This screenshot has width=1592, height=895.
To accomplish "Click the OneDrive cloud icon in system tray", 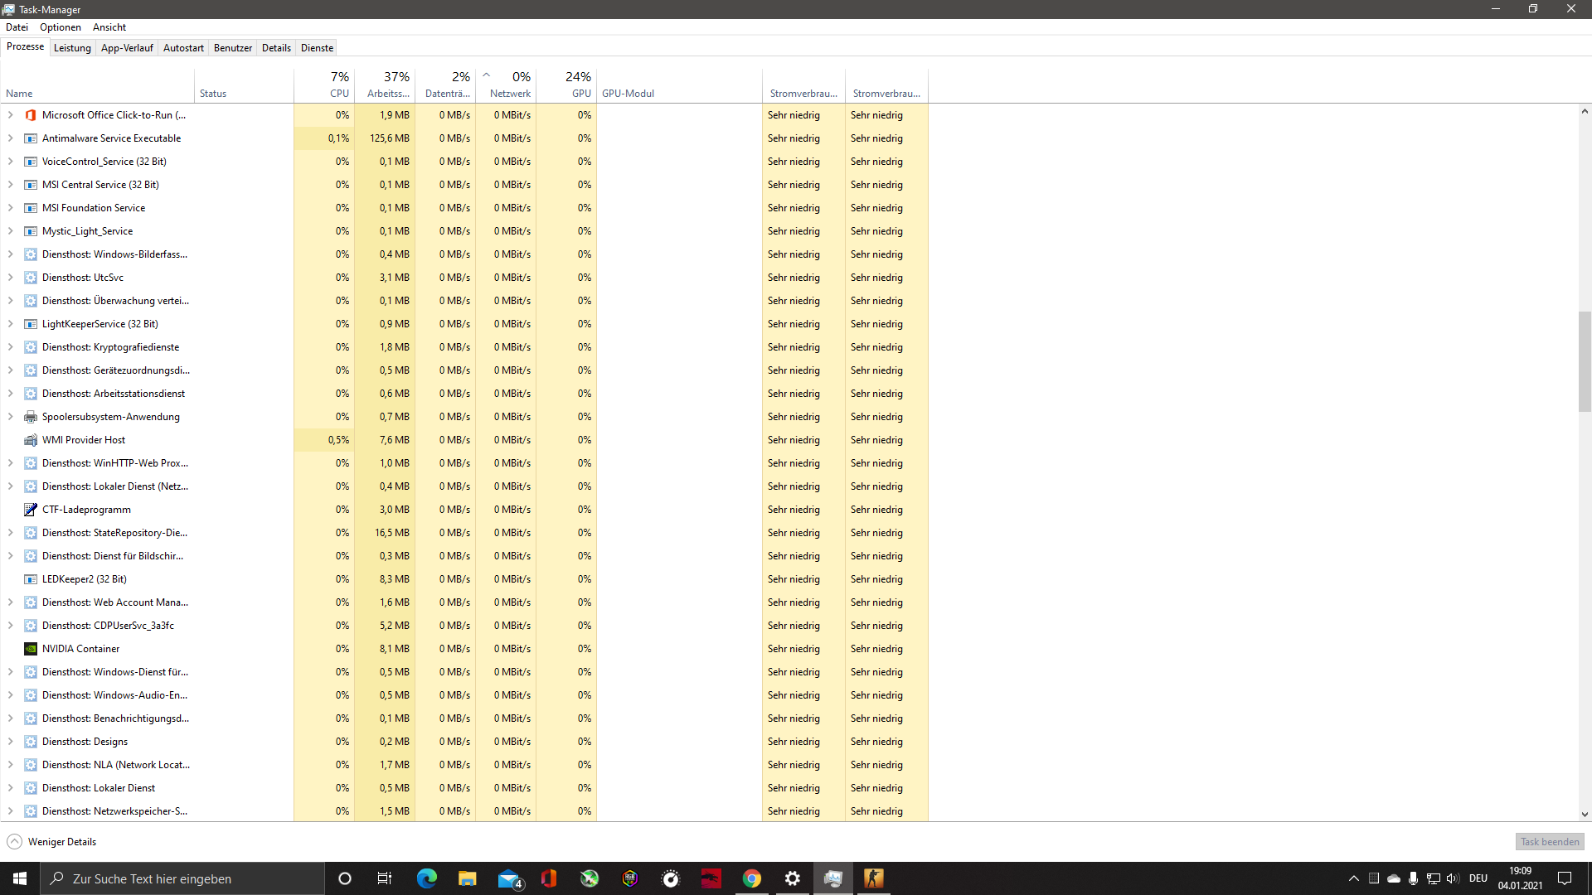I will point(1393,878).
